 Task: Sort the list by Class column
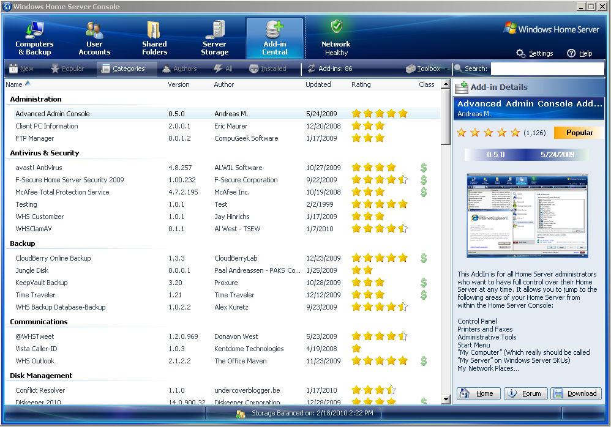point(426,84)
